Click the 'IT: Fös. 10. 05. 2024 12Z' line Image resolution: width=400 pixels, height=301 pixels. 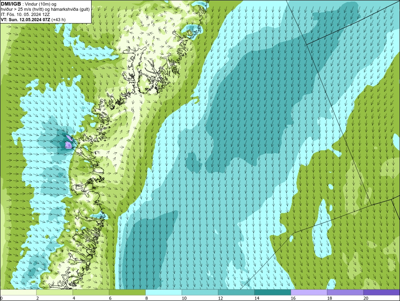25,14
